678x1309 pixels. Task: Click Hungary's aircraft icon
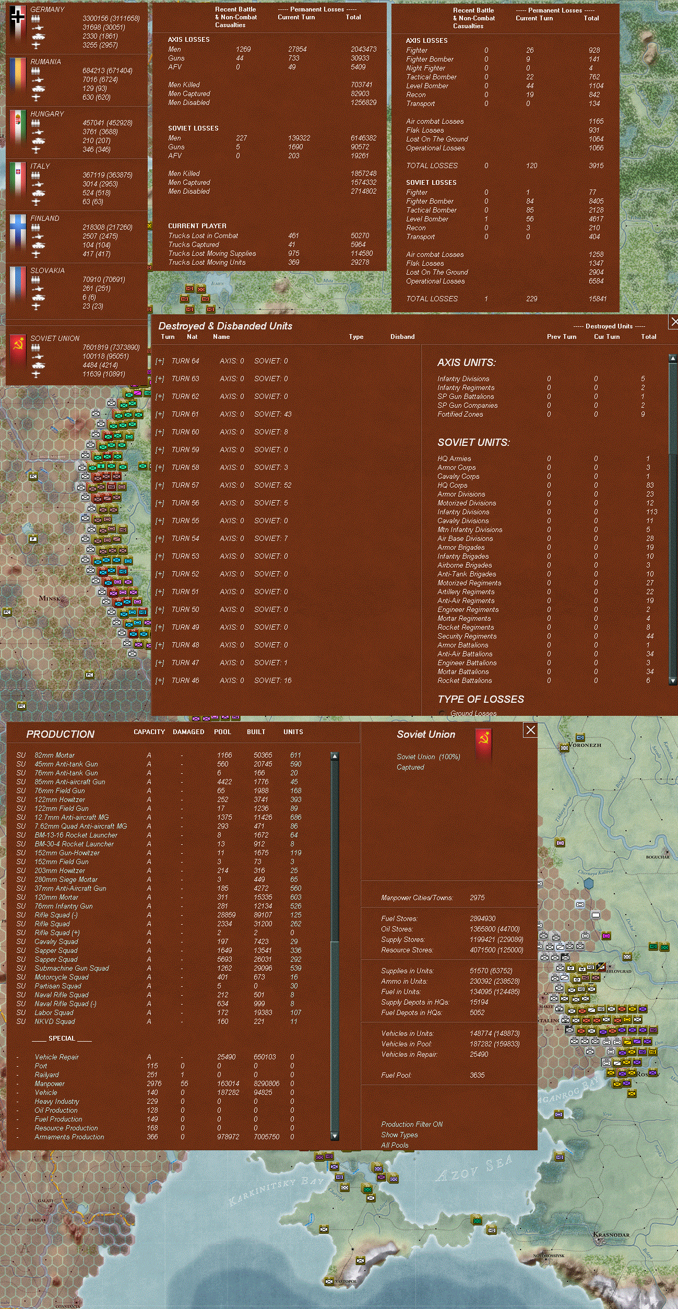coord(35,150)
